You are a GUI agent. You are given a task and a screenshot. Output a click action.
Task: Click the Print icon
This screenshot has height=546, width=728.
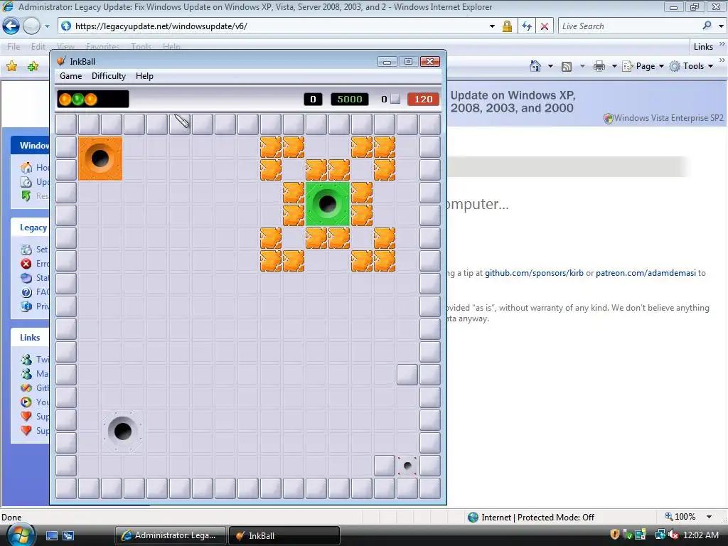click(x=599, y=66)
